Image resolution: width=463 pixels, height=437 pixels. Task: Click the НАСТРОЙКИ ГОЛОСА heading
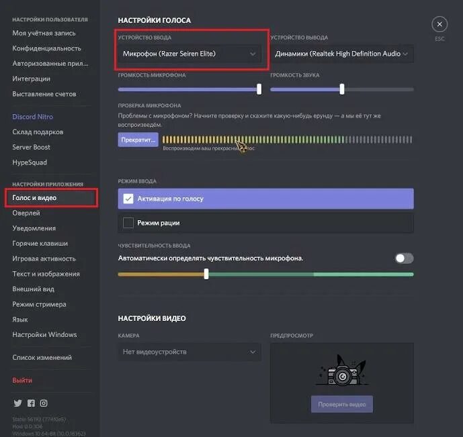155,20
